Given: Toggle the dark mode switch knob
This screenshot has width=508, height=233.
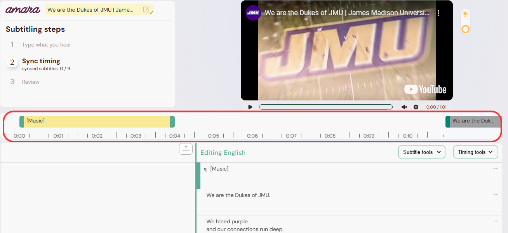Looking at the screenshot, I should 465,29.
